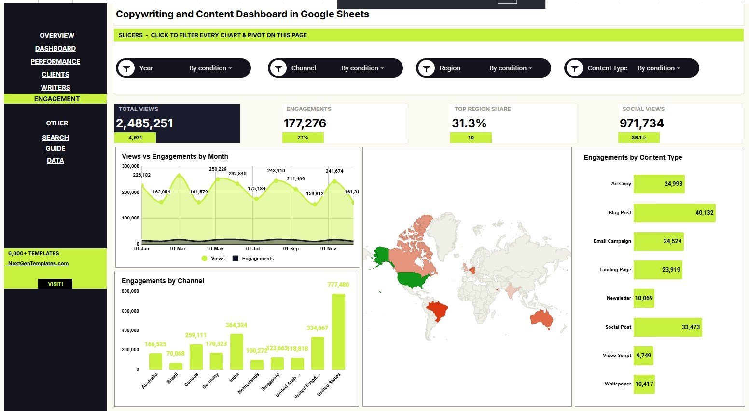Click the Engagements legend swatch
Screen dimensions: 749x411
coord(236,259)
